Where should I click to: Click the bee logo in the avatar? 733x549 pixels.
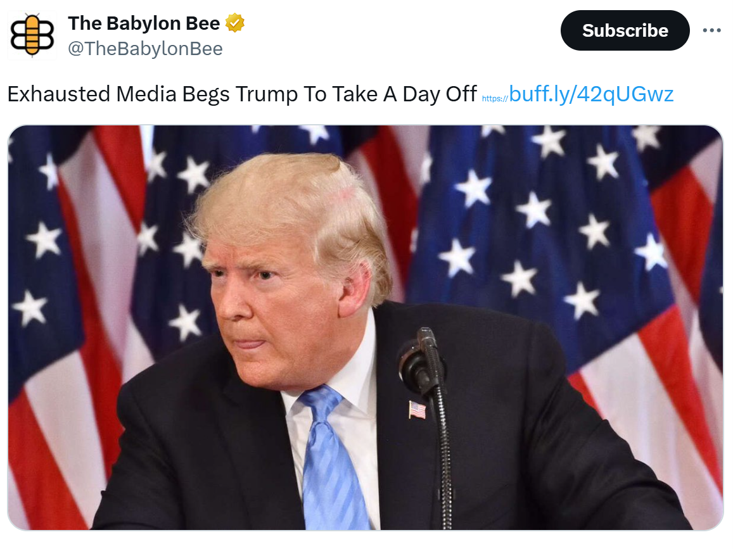tap(32, 35)
